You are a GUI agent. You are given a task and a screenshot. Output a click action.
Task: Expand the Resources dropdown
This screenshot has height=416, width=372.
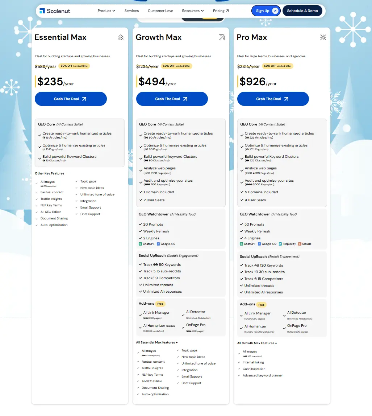point(193,11)
